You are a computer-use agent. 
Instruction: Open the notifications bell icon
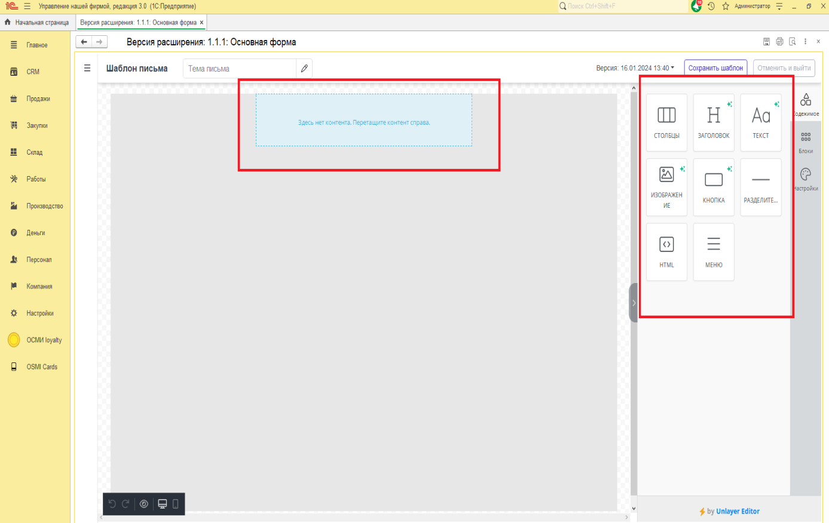point(696,6)
